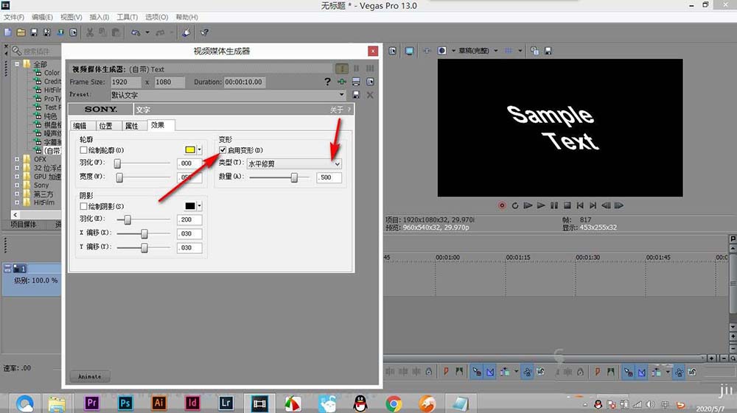Image resolution: width=737 pixels, height=413 pixels.
Task: Open the 工具(T) menu
Action: click(128, 17)
